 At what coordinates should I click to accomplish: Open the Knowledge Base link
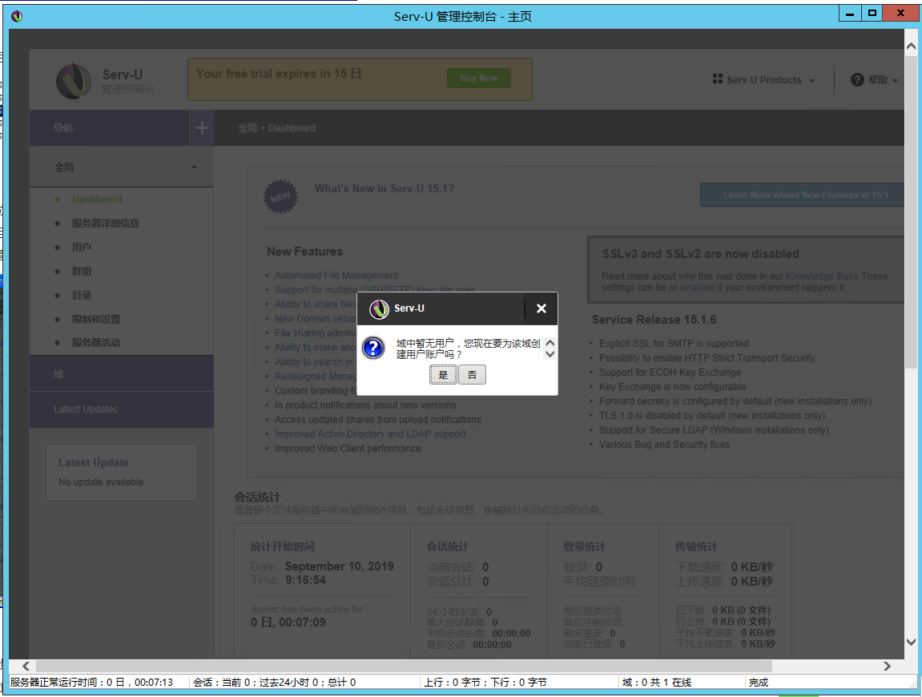click(x=823, y=276)
